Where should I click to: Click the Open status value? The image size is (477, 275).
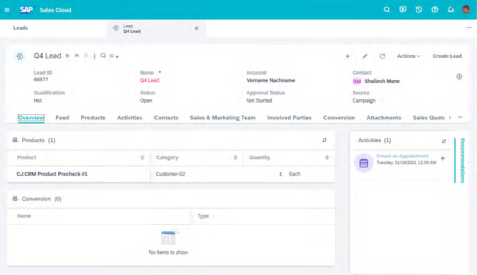coord(146,101)
